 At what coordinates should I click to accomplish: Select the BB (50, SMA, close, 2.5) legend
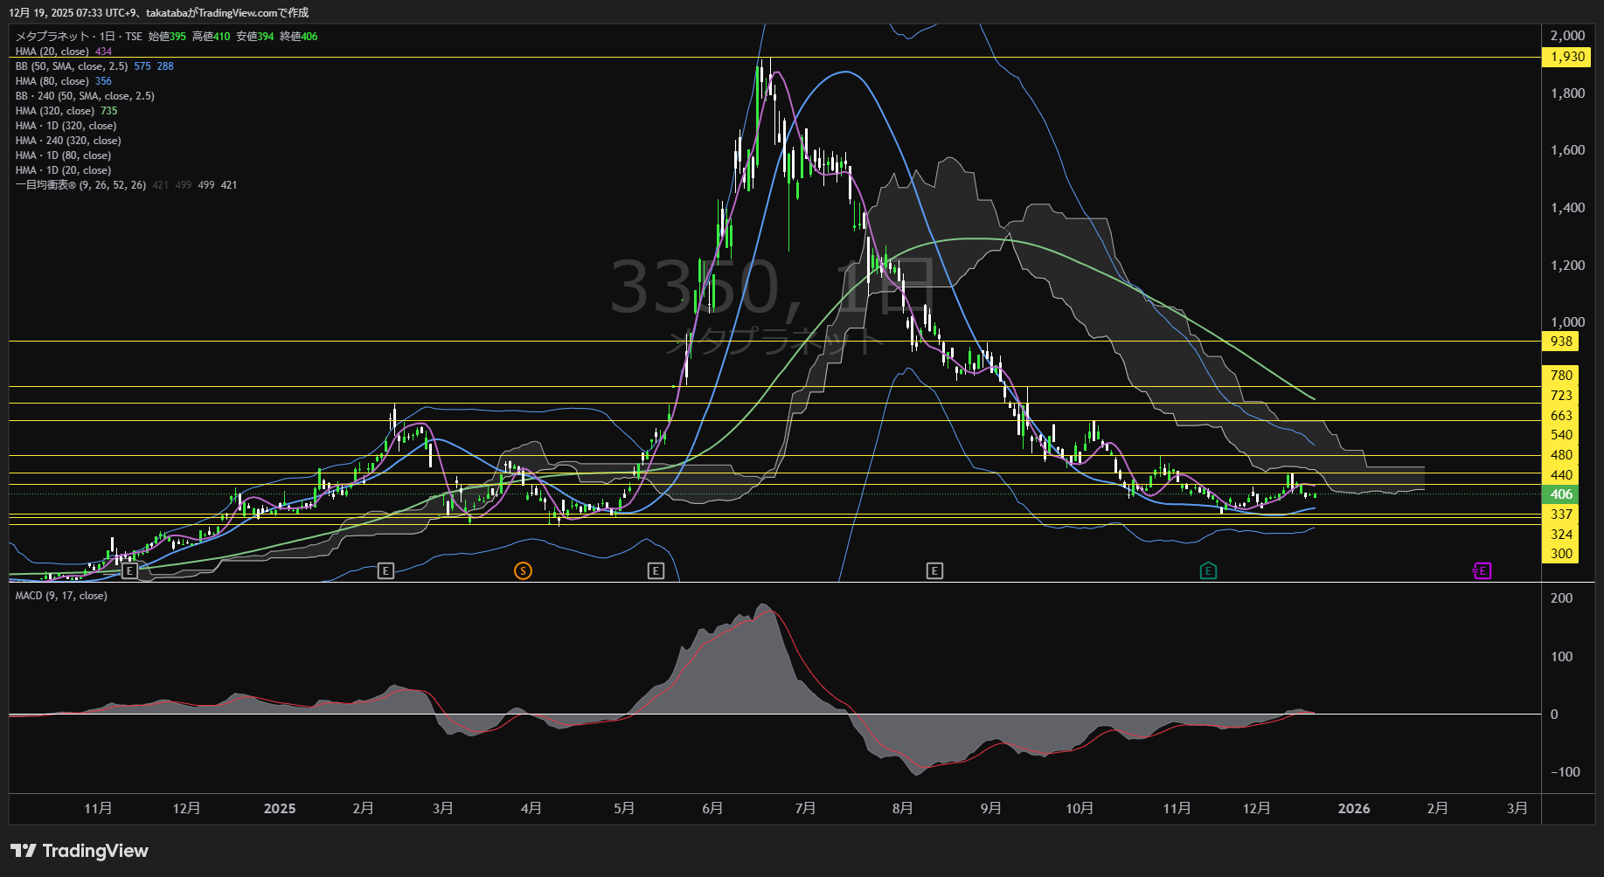tap(72, 66)
